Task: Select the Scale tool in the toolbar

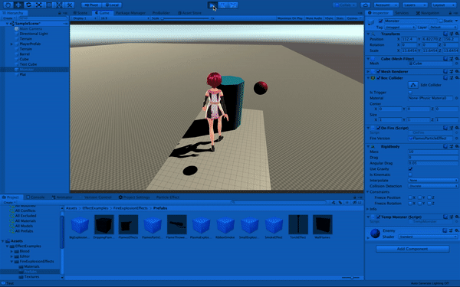Action: 39,5
